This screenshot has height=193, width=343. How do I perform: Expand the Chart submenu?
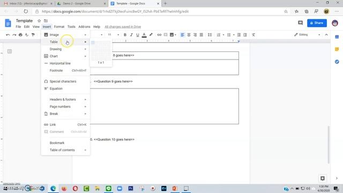65,56
